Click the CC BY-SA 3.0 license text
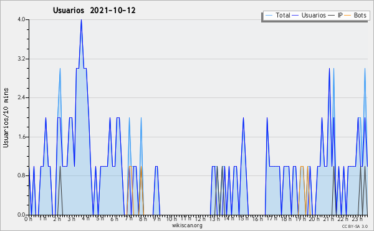The image size is (374, 231). (355, 226)
